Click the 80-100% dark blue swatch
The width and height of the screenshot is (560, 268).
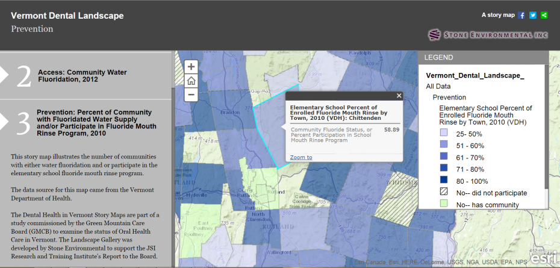pyautogui.click(x=444, y=181)
